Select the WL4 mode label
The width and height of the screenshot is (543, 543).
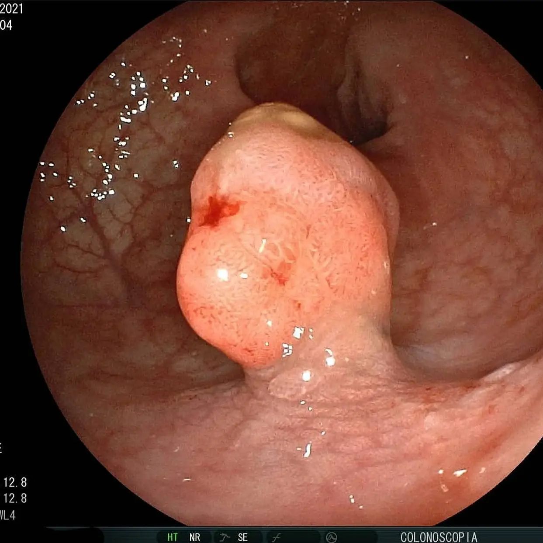(x=8, y=515)
